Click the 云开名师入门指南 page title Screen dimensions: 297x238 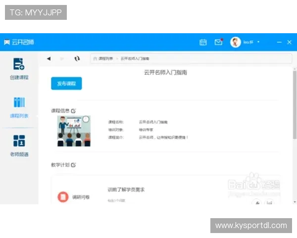(165, 72)
